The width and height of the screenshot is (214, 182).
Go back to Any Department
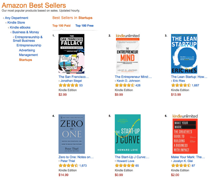click(x=16, y=18)
